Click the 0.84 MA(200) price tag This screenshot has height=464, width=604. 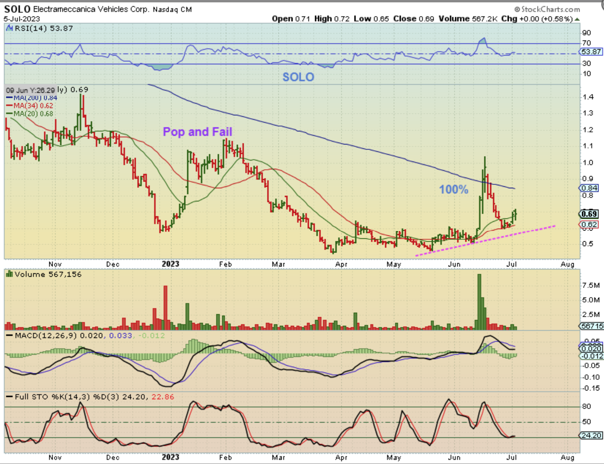(x=589, y=188)
